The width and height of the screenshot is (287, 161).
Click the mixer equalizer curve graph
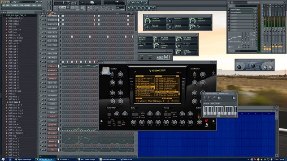pos(235,38)
